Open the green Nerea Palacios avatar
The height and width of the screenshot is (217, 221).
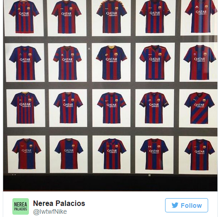(x=21, y=206)
